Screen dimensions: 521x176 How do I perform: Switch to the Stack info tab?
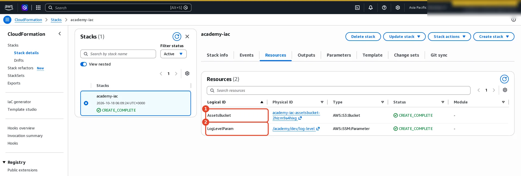click(x=217, y=55)
